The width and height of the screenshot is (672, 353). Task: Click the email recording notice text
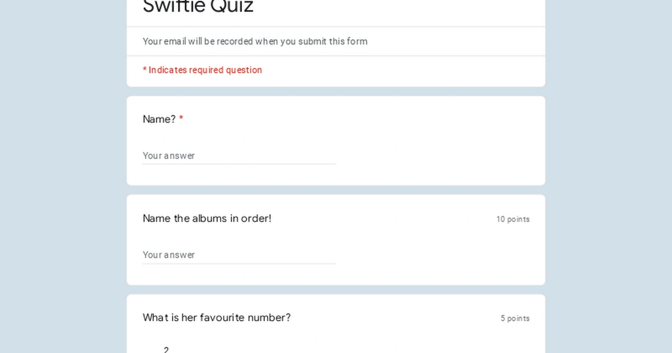(x=255, y=41)
